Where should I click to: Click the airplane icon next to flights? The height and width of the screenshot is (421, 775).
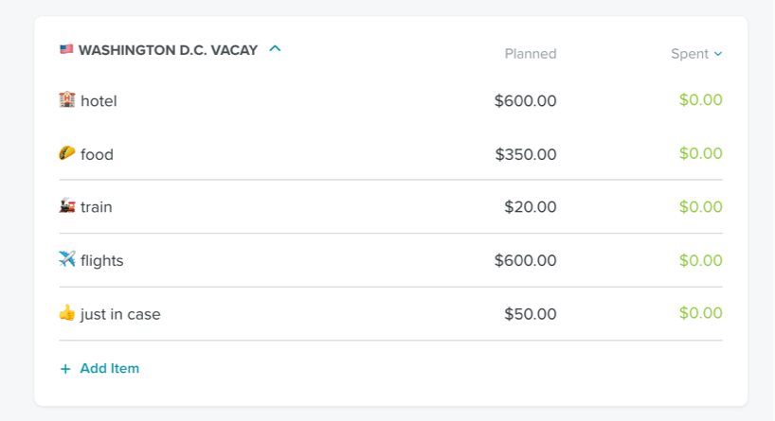pyautogui.click(x=66, y=258)
